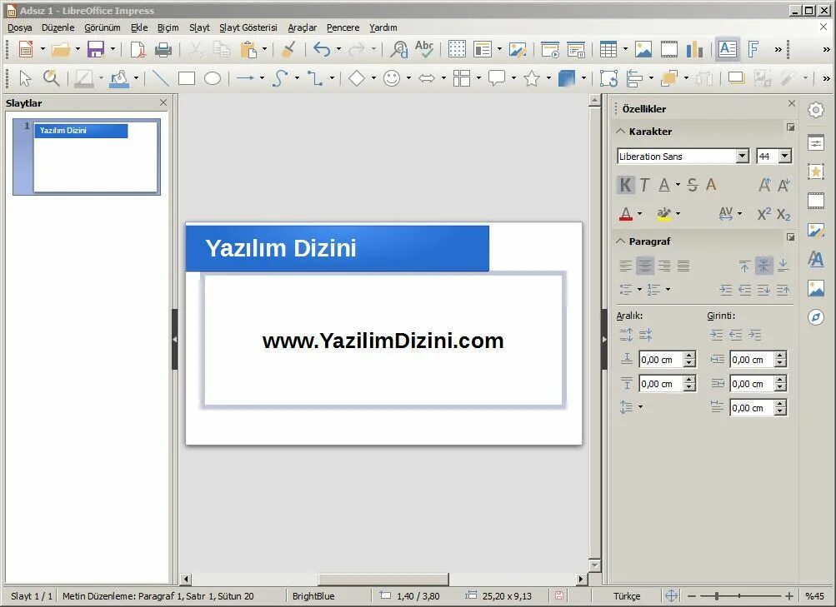Toggle Strikethrough (S) formatting
This screenshot has height=607, width=836.
coord(693,185)
